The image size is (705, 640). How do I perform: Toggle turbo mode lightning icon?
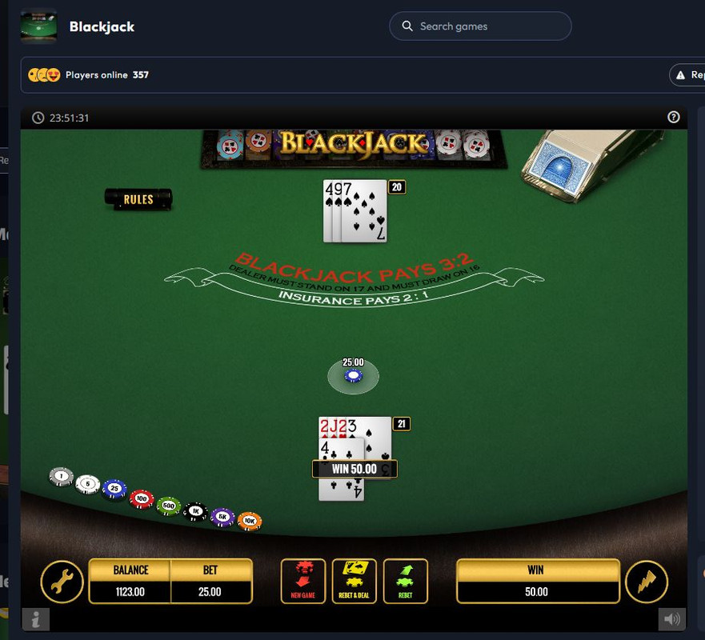click(x=647, y=582)
